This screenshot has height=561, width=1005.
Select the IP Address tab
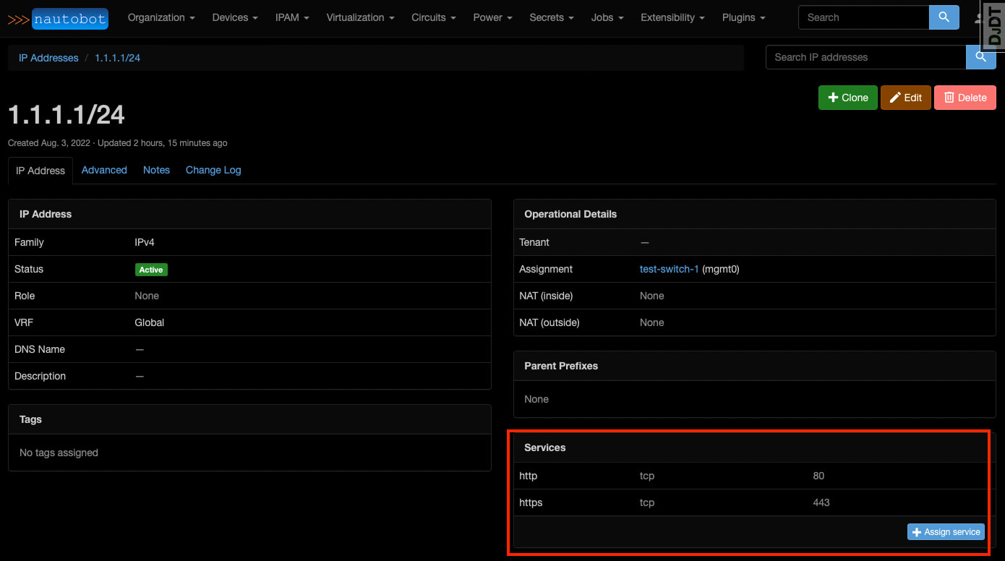pos(40,171)
